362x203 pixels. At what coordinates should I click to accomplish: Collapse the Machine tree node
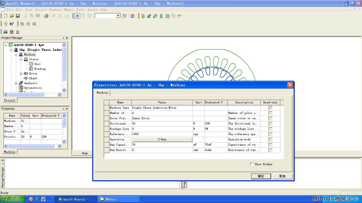point(16,54)
